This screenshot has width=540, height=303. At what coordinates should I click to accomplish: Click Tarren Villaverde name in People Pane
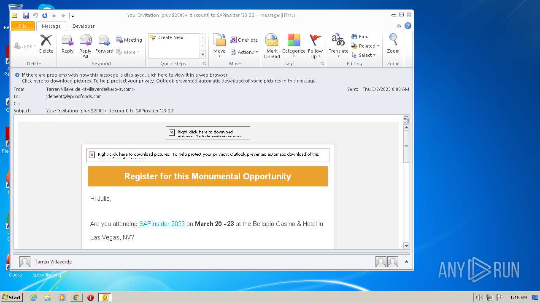[x=53, y=262]
